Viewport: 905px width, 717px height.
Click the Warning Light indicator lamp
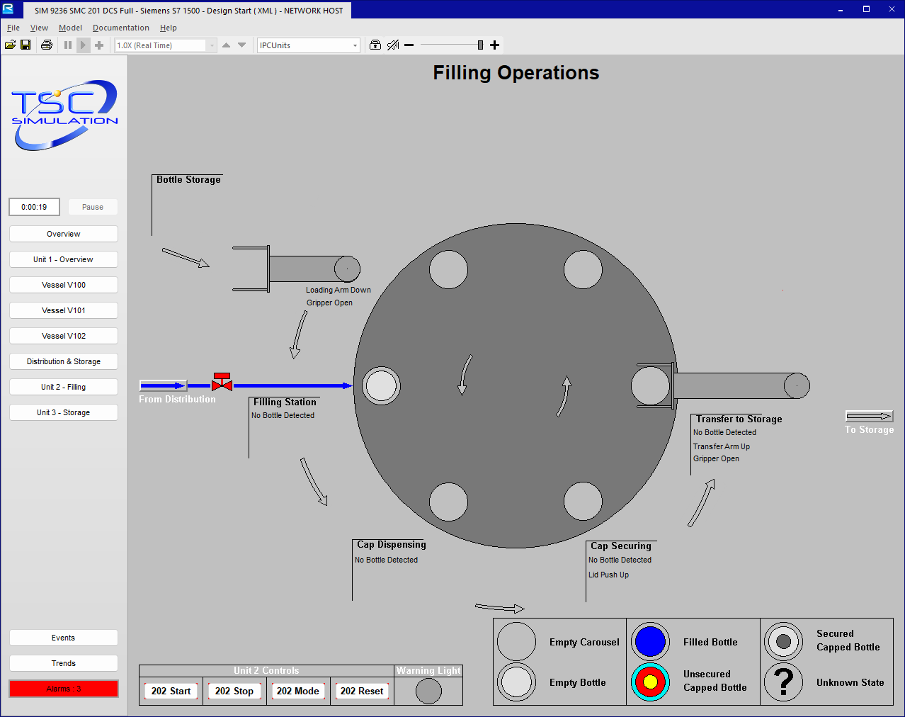pyautogui.click(x=428, y=691)
